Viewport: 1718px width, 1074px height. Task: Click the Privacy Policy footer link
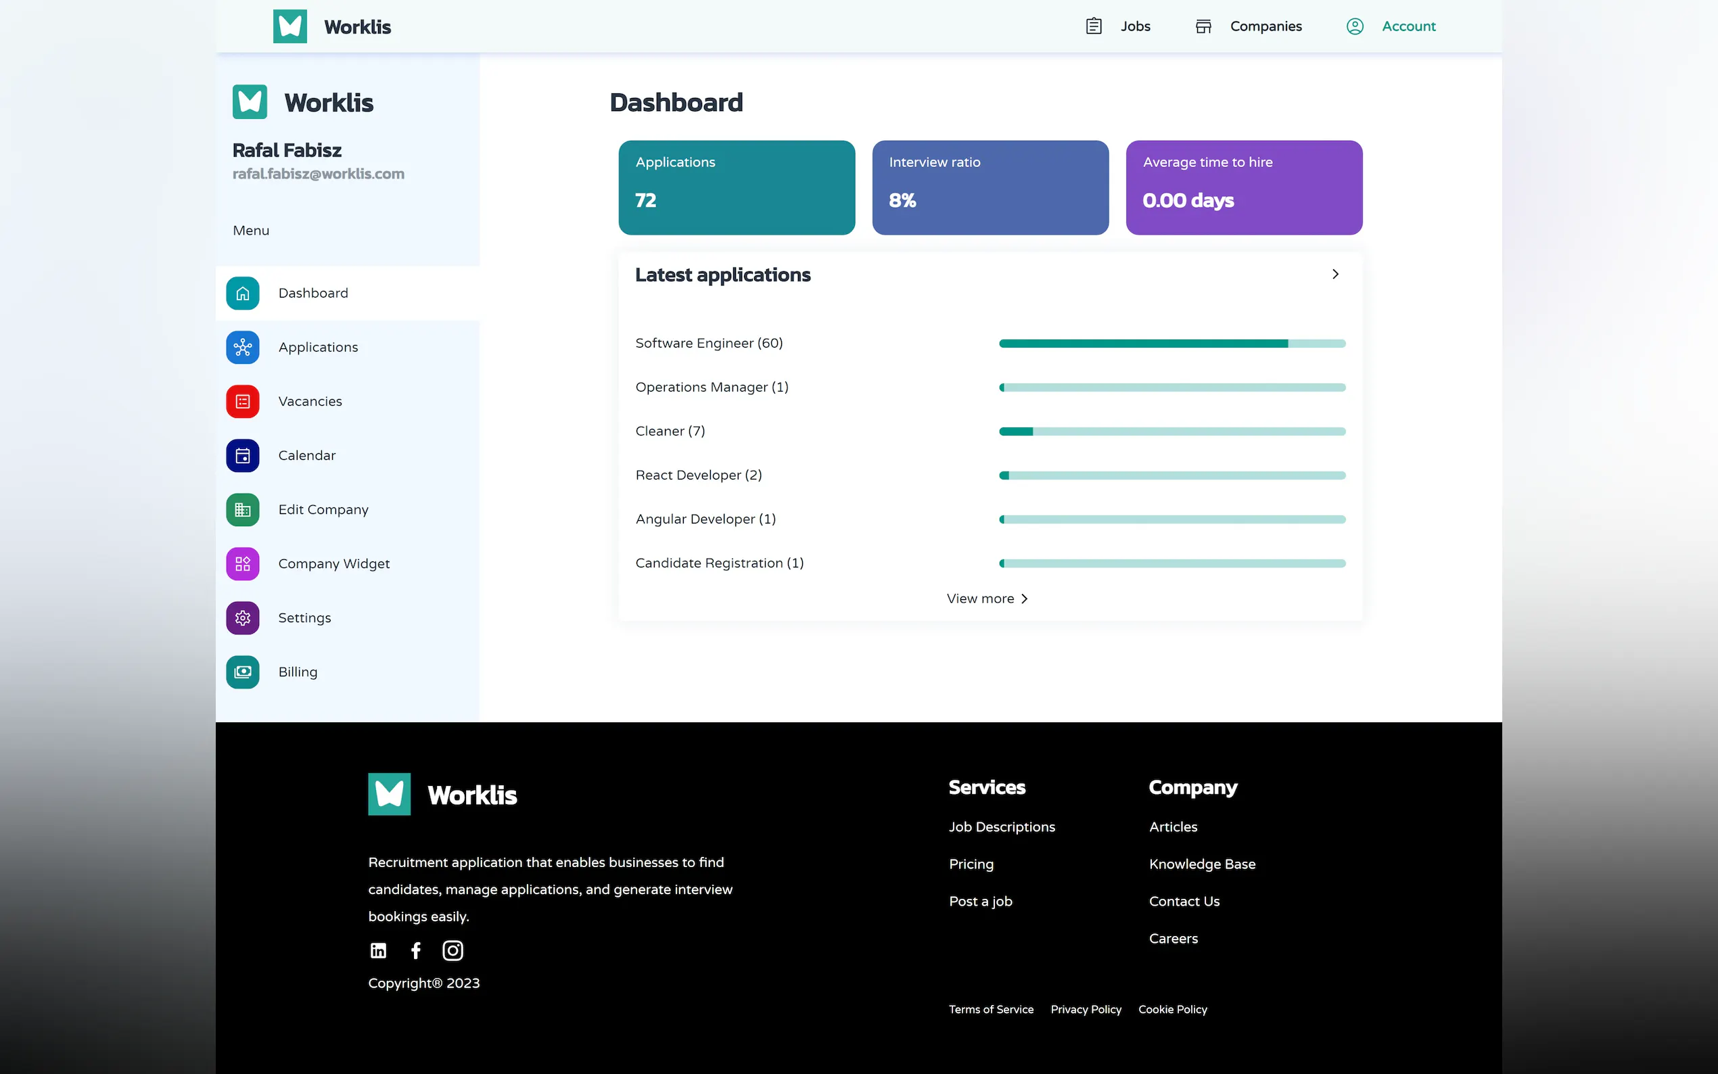coord(1086,1009)
